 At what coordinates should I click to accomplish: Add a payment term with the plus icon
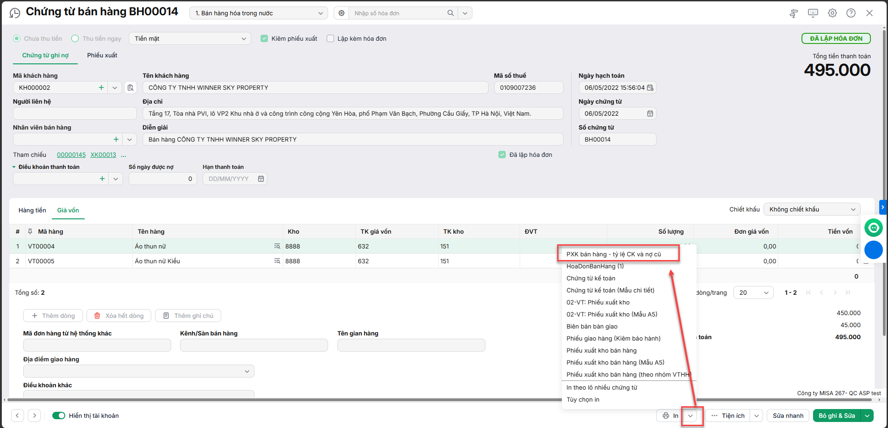point(102,179)
